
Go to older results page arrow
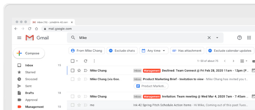tap(233, 61)
